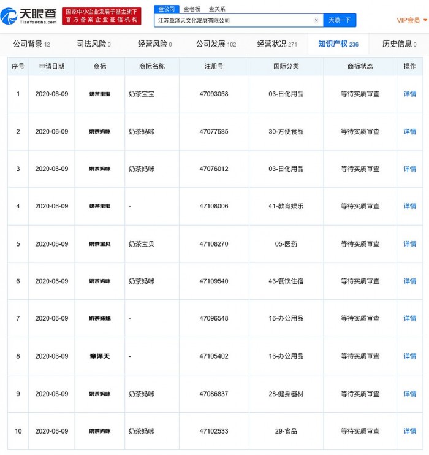
Task: Click the 商标名称 column header
Action: pyautogui.click(x=152, y=66)
